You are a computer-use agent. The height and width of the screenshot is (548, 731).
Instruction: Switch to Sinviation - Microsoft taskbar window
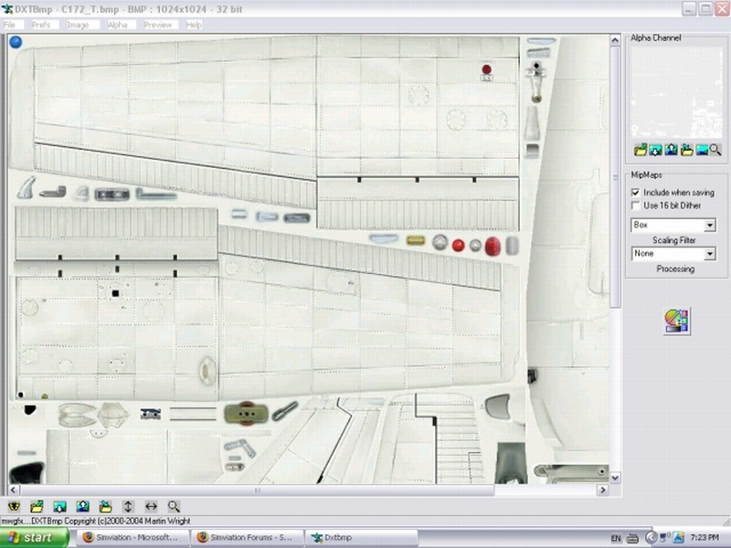pyautogui.click(x=132, y=537)
